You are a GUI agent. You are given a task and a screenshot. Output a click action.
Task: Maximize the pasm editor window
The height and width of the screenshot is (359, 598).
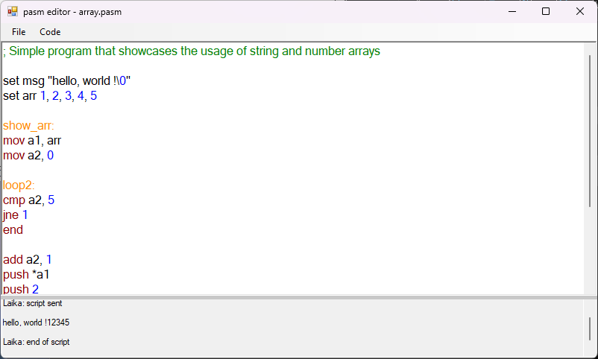pyautogui.click(x=546, y=11)
